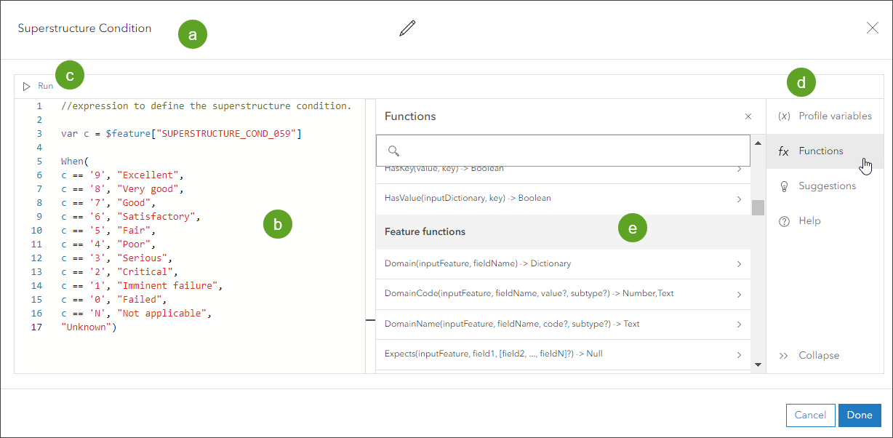Click the Cancel button
This screenshot has width=893, height=438.
(810, 415)
